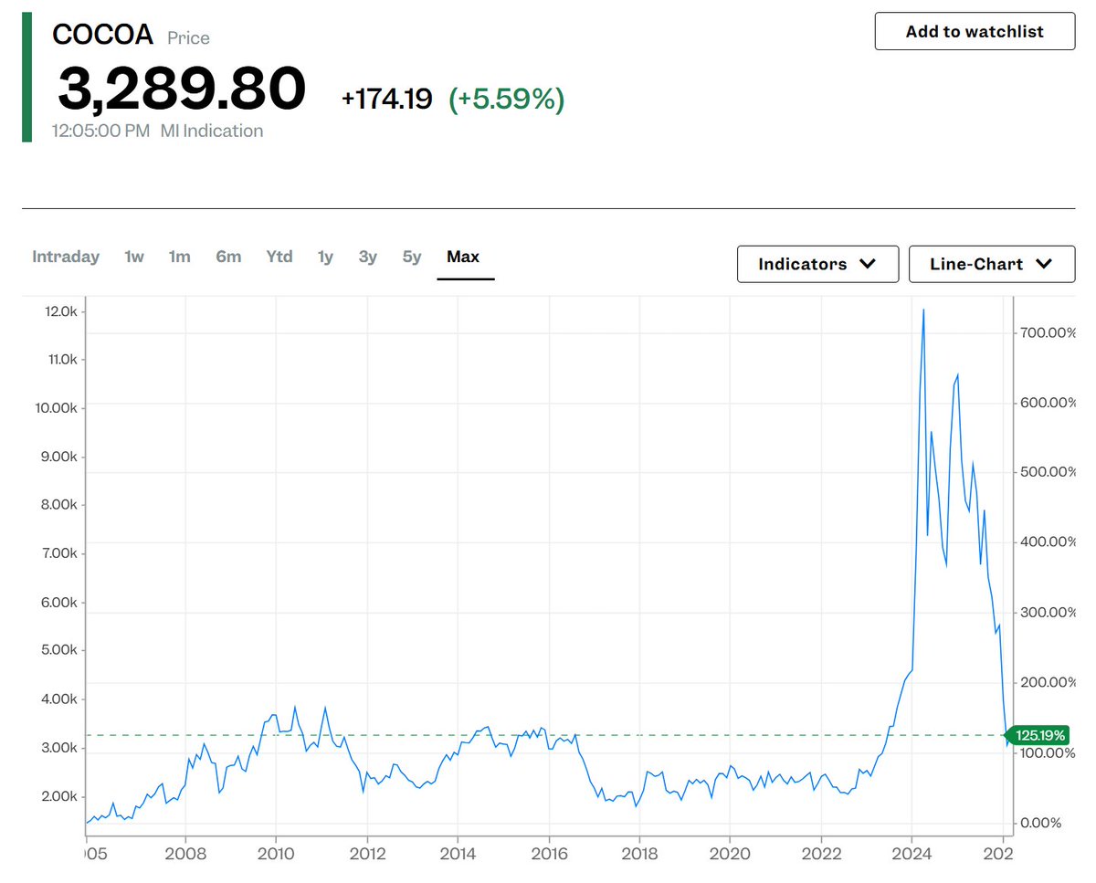Click the 600.00% right axis label
The image size is (1096, 883).
(x=1047, y=403)
